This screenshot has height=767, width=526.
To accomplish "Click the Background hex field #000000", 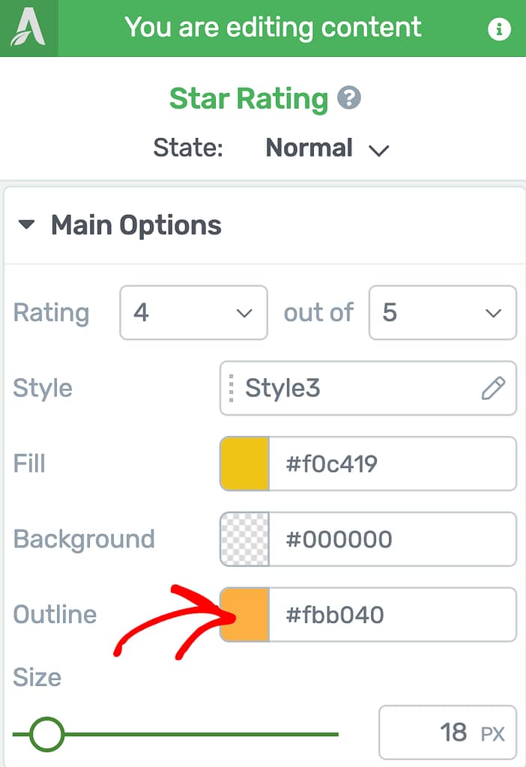I will coord(393,539).
